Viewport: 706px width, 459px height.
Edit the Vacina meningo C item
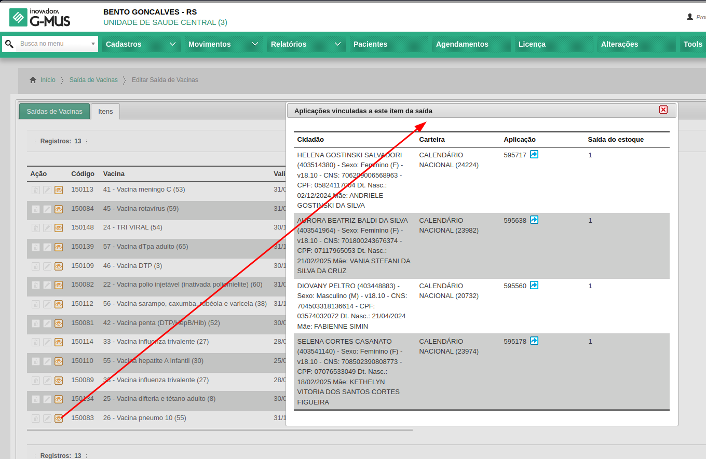(47, 190)
